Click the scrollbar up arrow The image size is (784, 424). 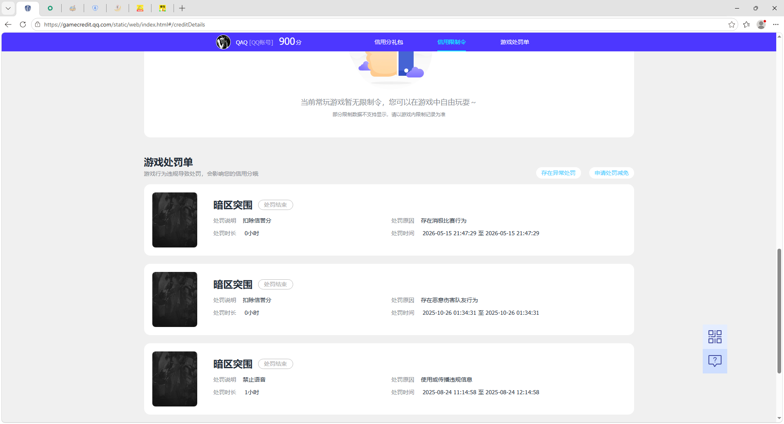779,36
